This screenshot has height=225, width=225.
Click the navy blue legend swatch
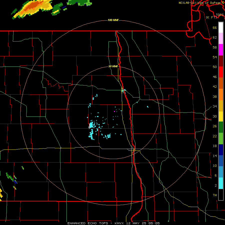pos(221,150)
